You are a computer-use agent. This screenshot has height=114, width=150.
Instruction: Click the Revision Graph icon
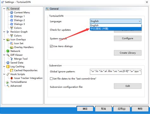point(8,32)
